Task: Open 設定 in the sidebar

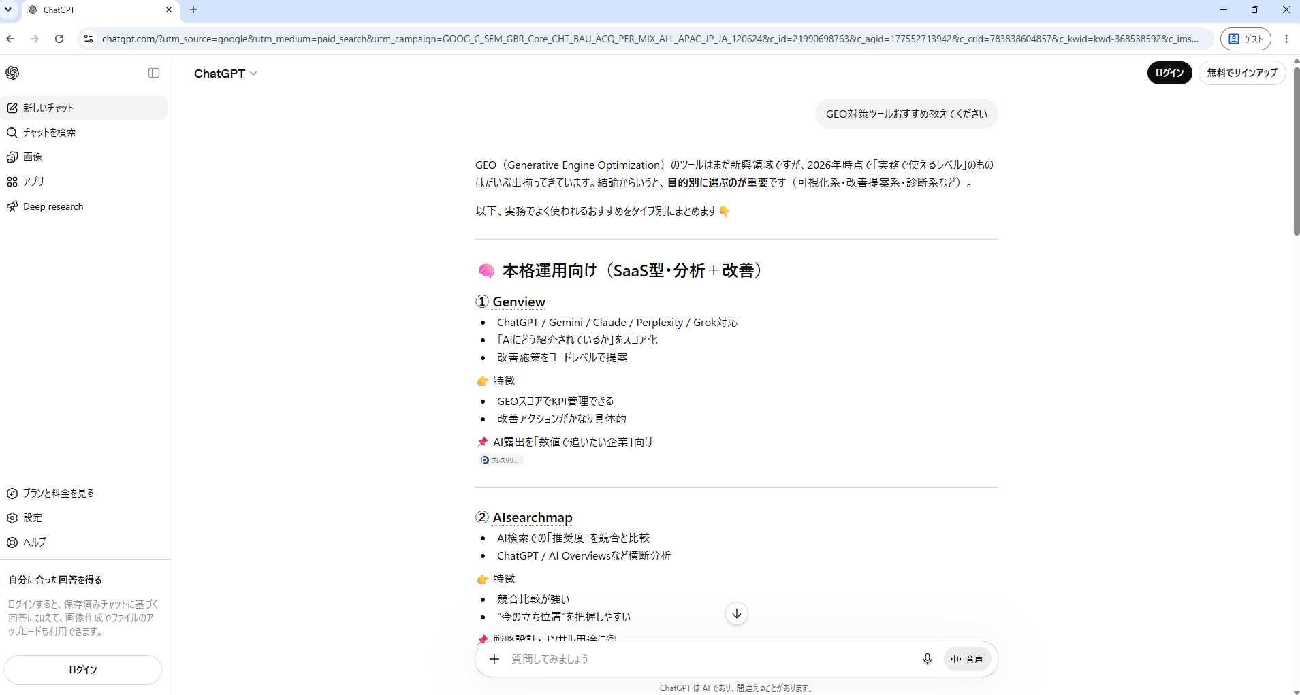Action: click(84, 517)
